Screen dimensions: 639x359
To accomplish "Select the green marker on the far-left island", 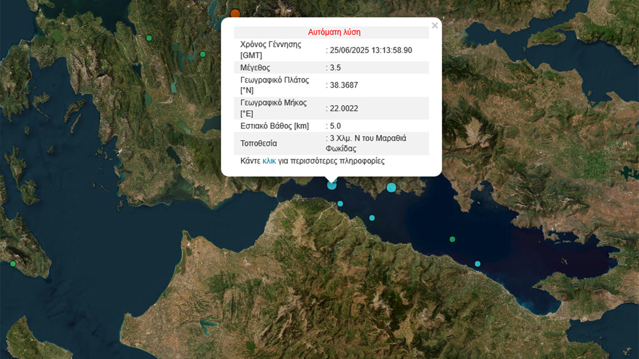I will point(13,264).
